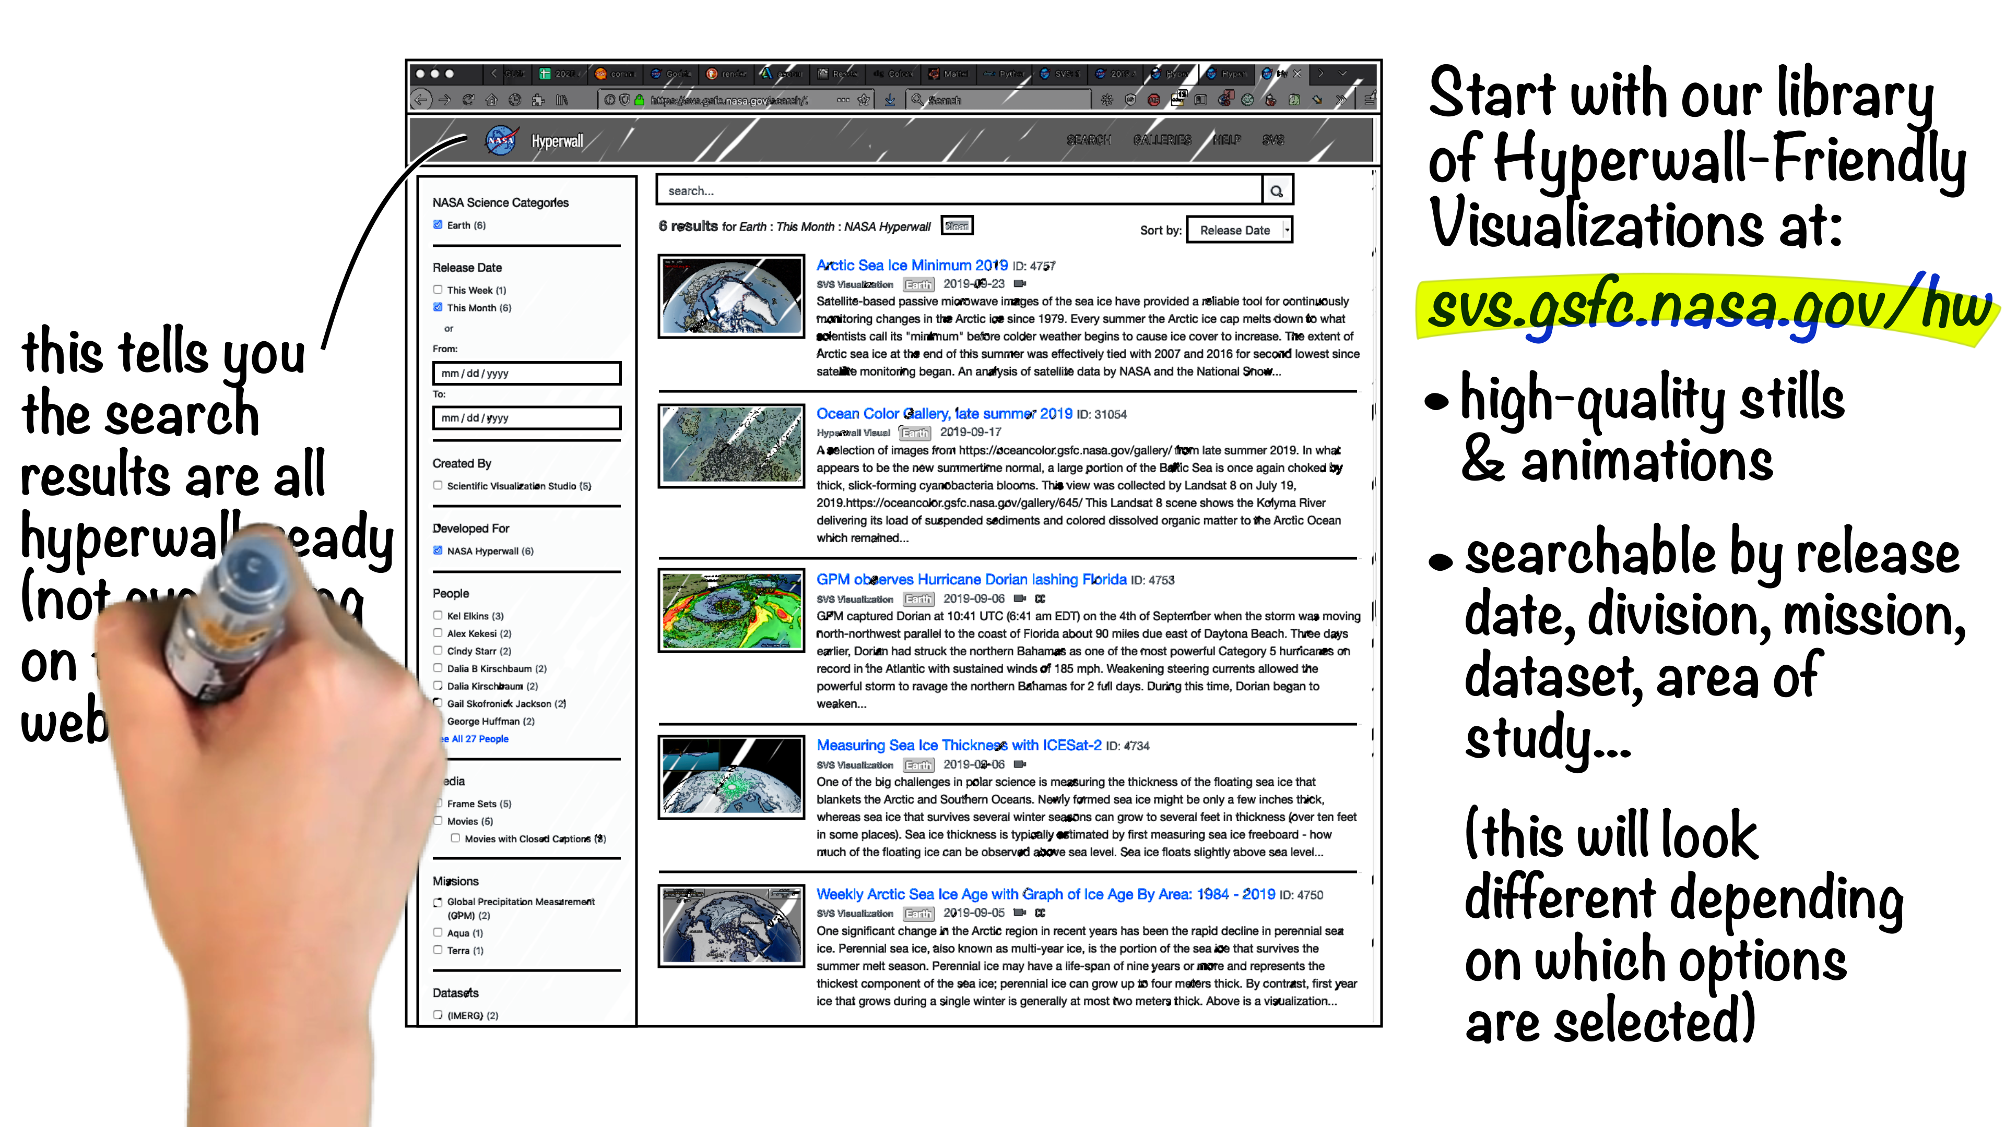Click the NASA meatball logo
This screenshot has height=1127, width=2005.
click(x=501, y=141)
